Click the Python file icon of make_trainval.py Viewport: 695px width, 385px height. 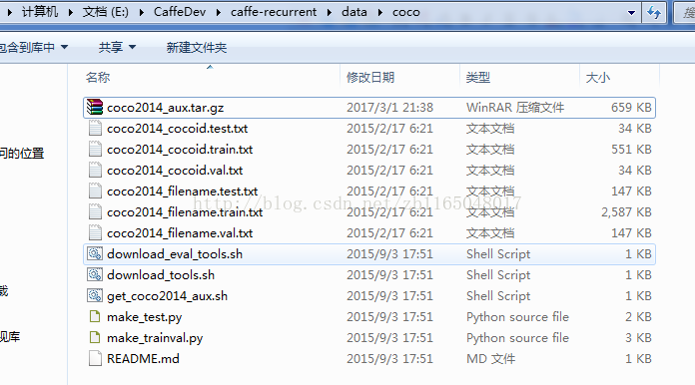95,338
